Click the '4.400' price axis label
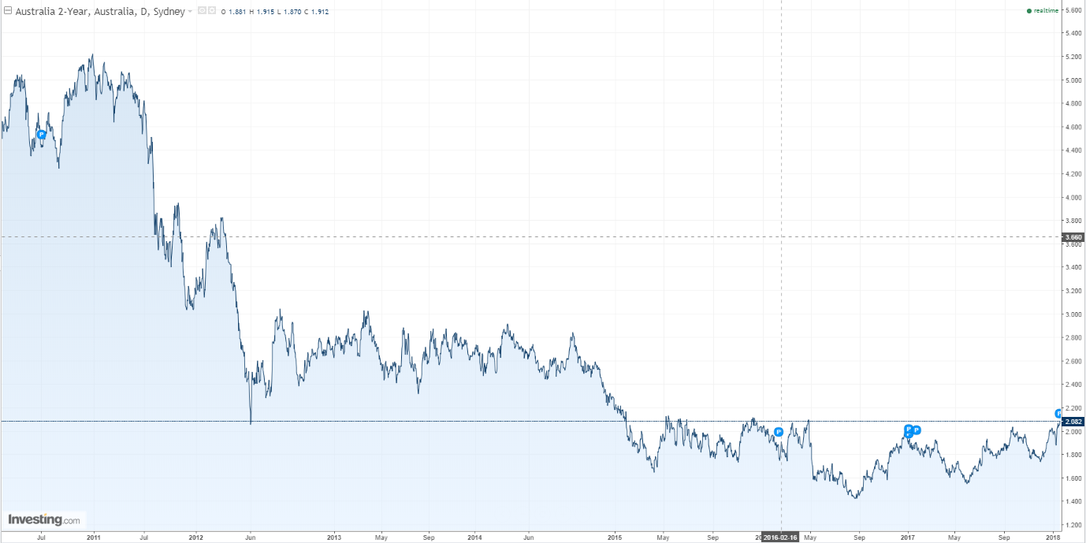 coord(1073,151)
